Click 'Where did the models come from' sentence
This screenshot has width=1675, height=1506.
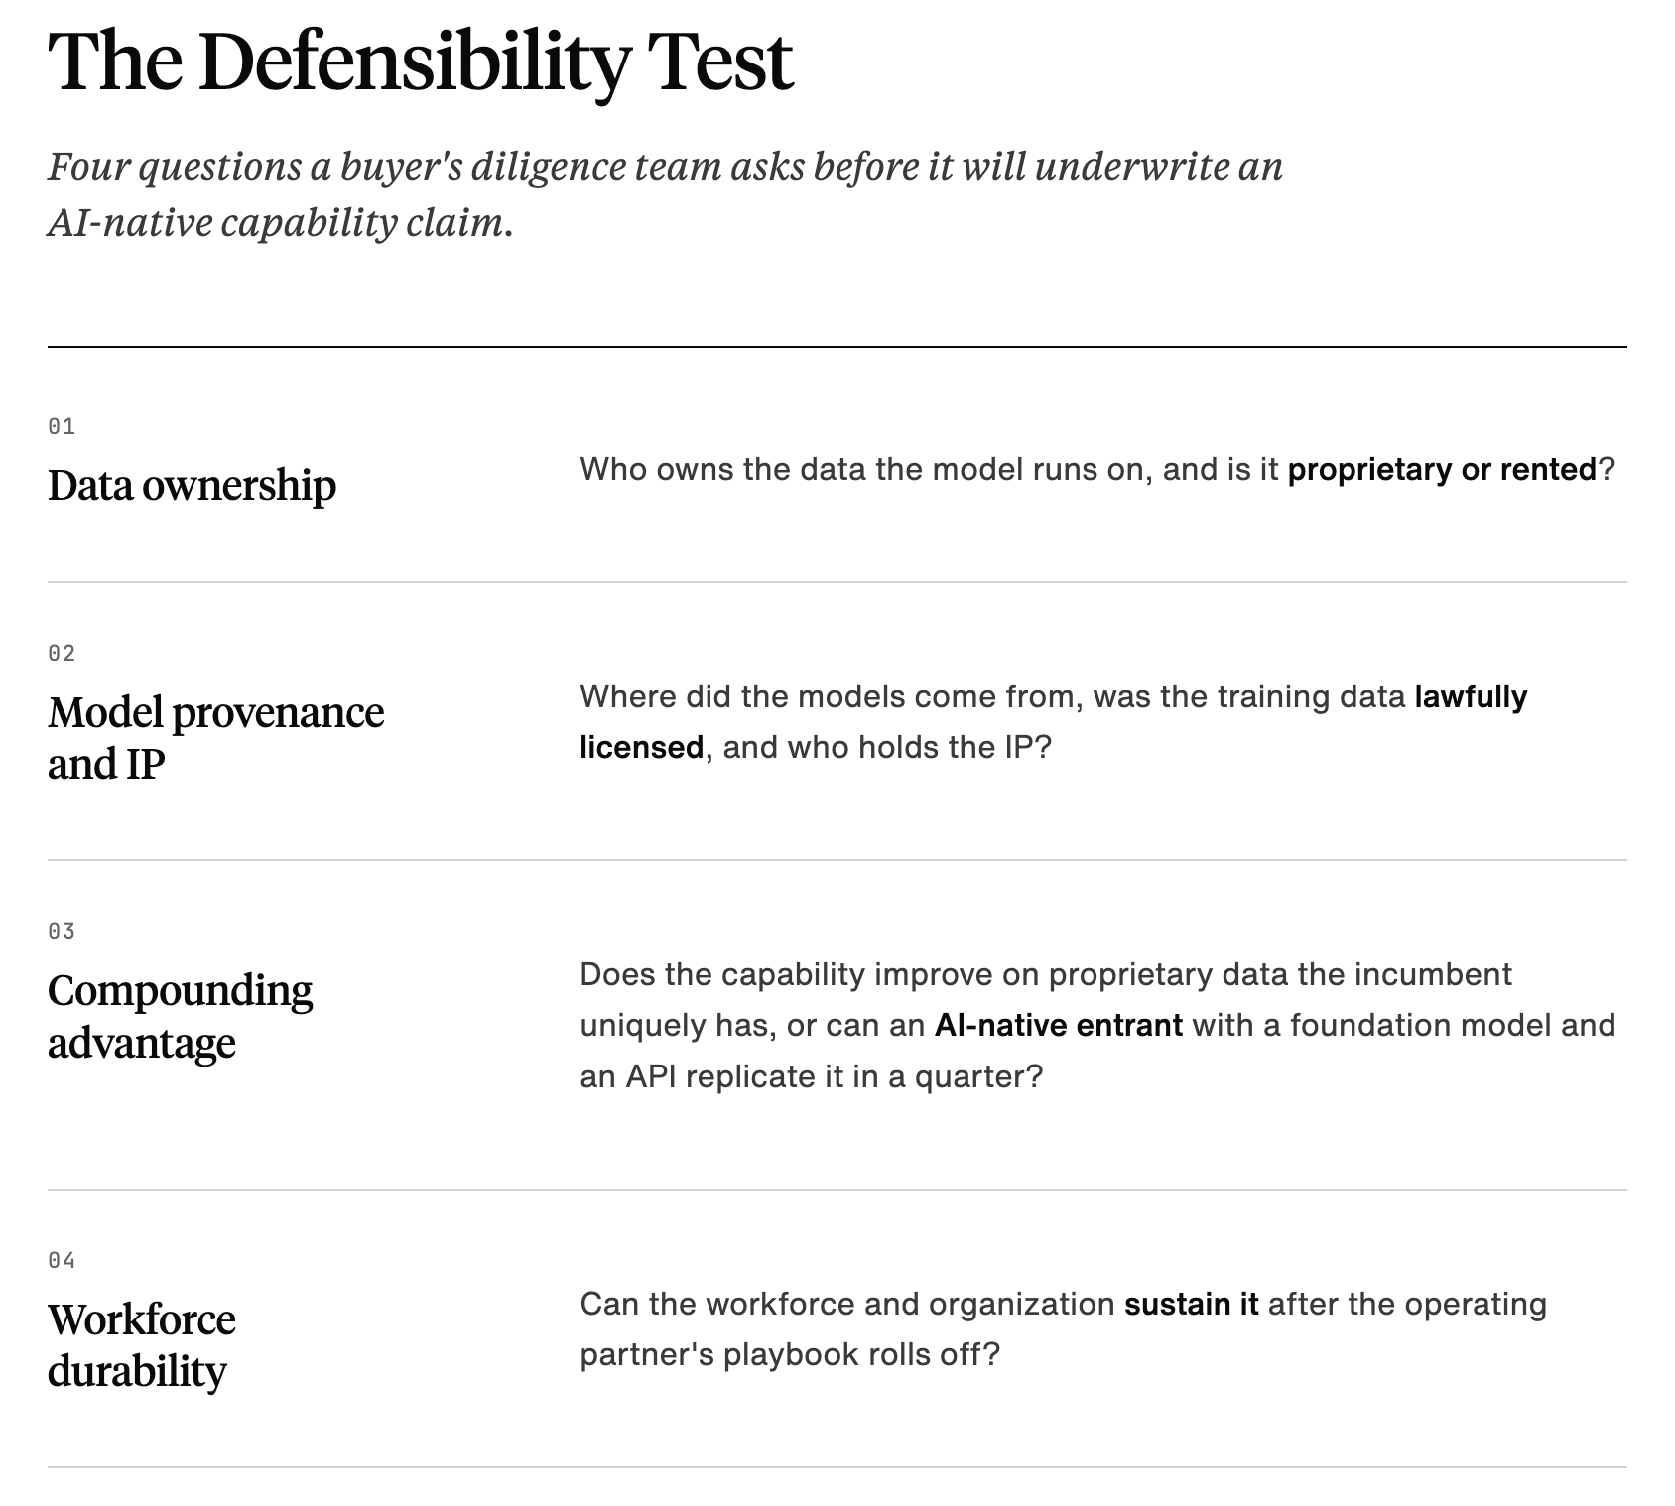[x=1054, y=721]
